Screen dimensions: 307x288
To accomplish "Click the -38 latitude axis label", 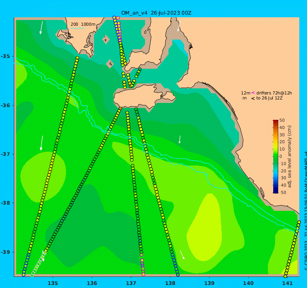I will [5, 203].
